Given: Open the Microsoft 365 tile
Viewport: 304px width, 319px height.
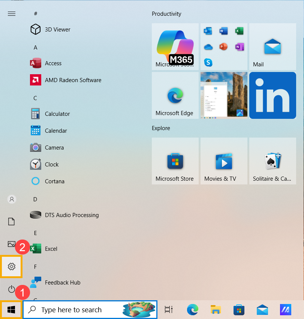Looking at the screenshot, I should point(175,46).
